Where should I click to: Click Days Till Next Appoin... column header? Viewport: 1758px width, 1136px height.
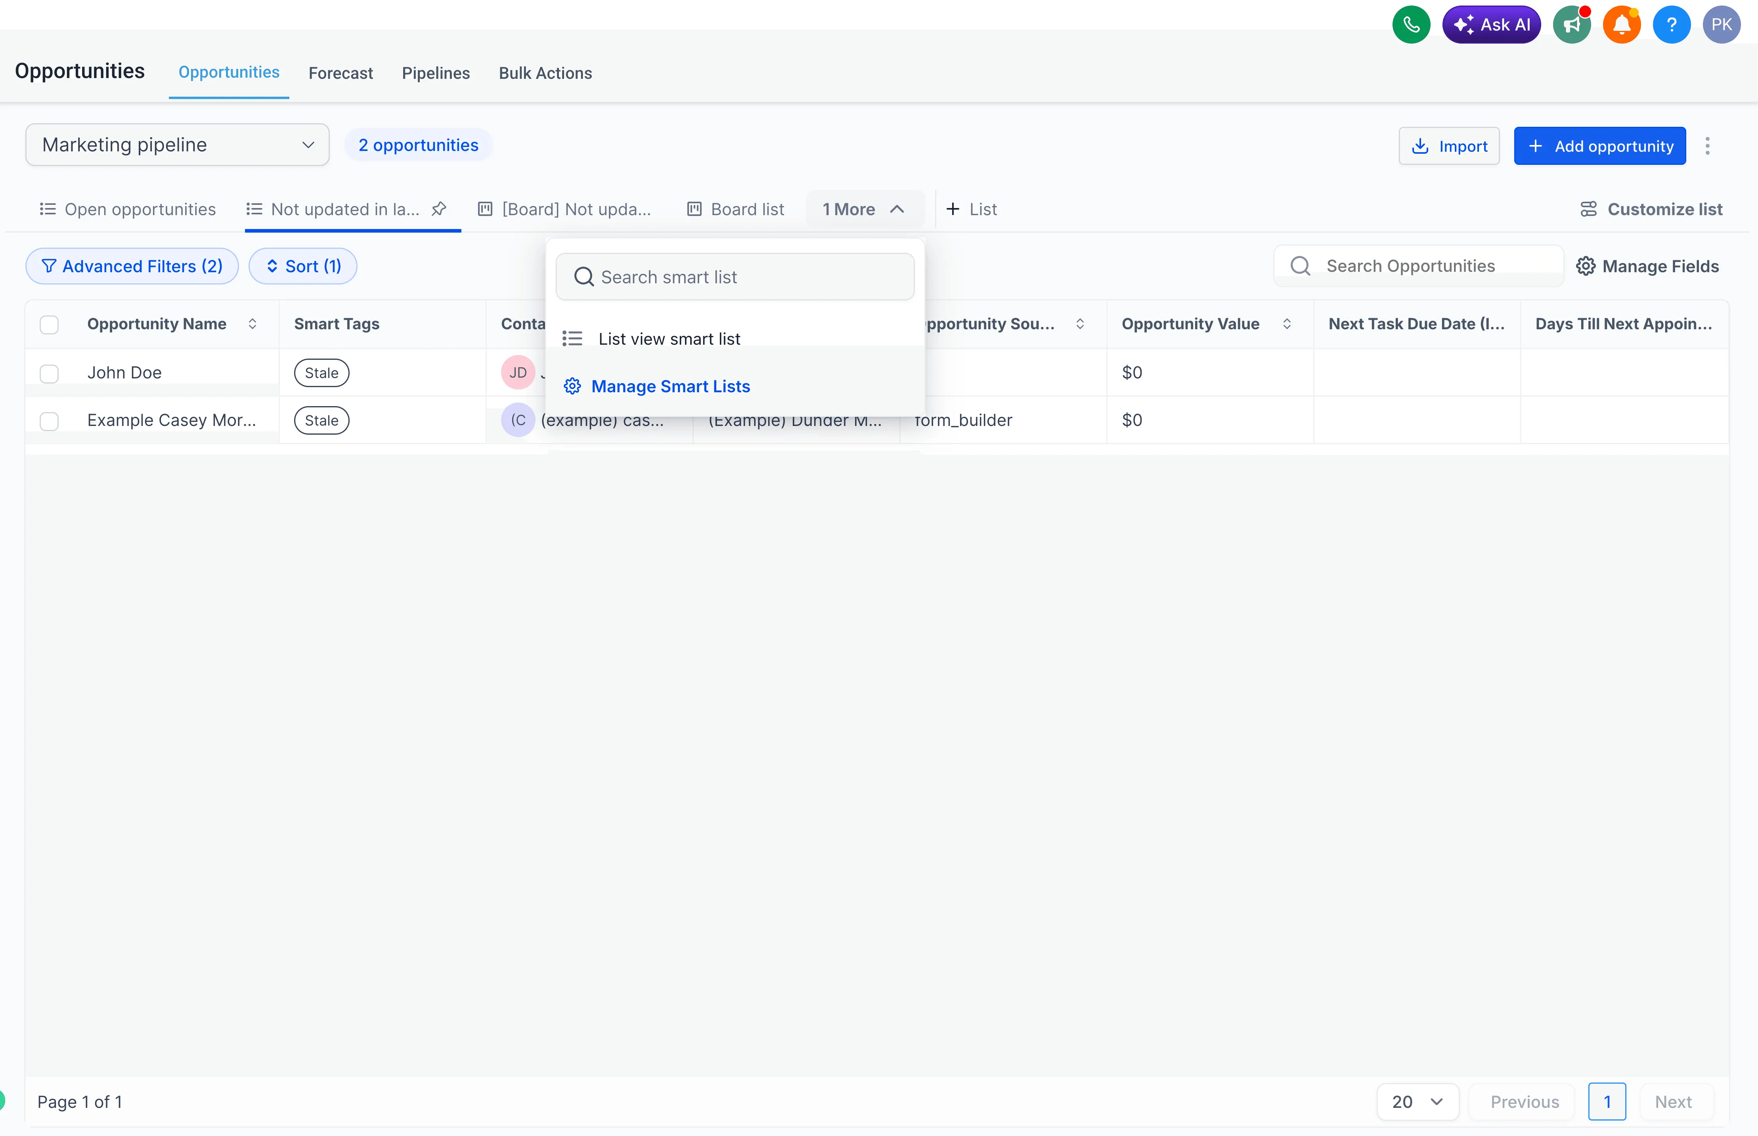click(x=1624, y=324)
